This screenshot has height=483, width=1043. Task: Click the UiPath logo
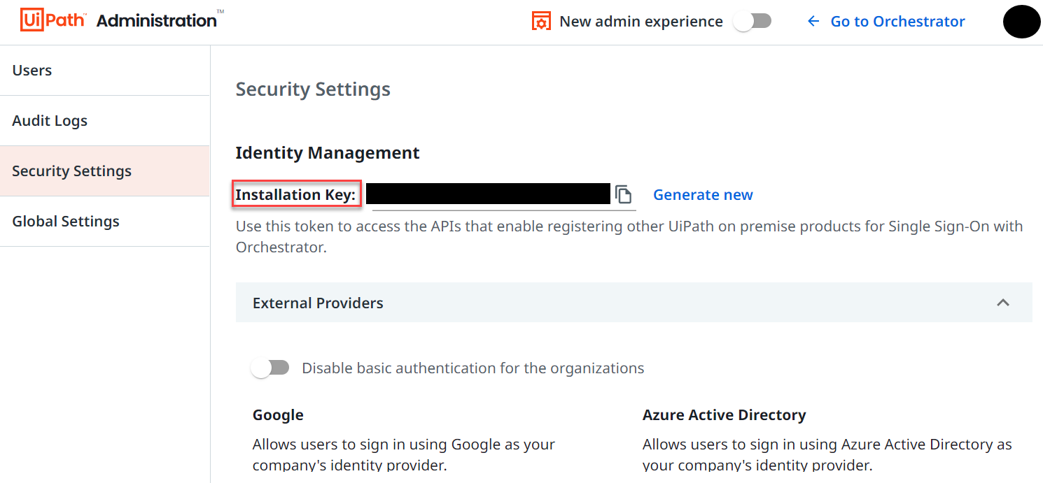tap(52, 20)
